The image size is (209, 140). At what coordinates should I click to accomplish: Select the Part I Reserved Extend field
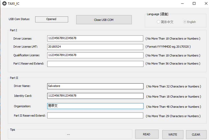click(95, 64)
